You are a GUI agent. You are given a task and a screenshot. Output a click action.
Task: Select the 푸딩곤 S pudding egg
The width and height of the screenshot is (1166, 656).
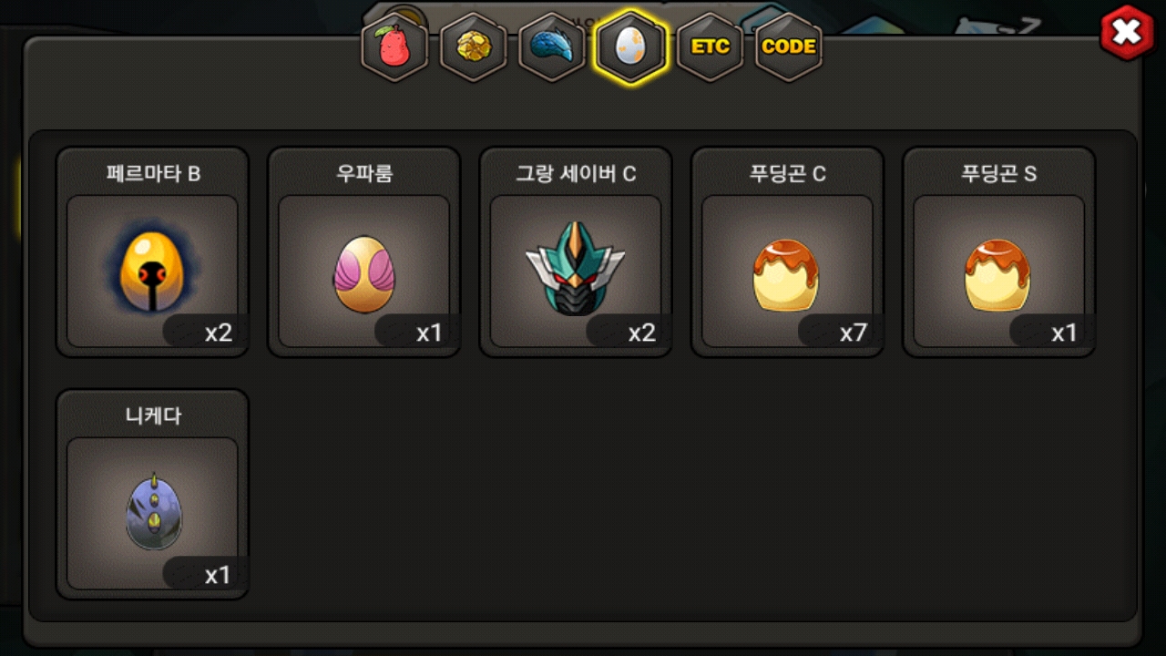[997, 274]
